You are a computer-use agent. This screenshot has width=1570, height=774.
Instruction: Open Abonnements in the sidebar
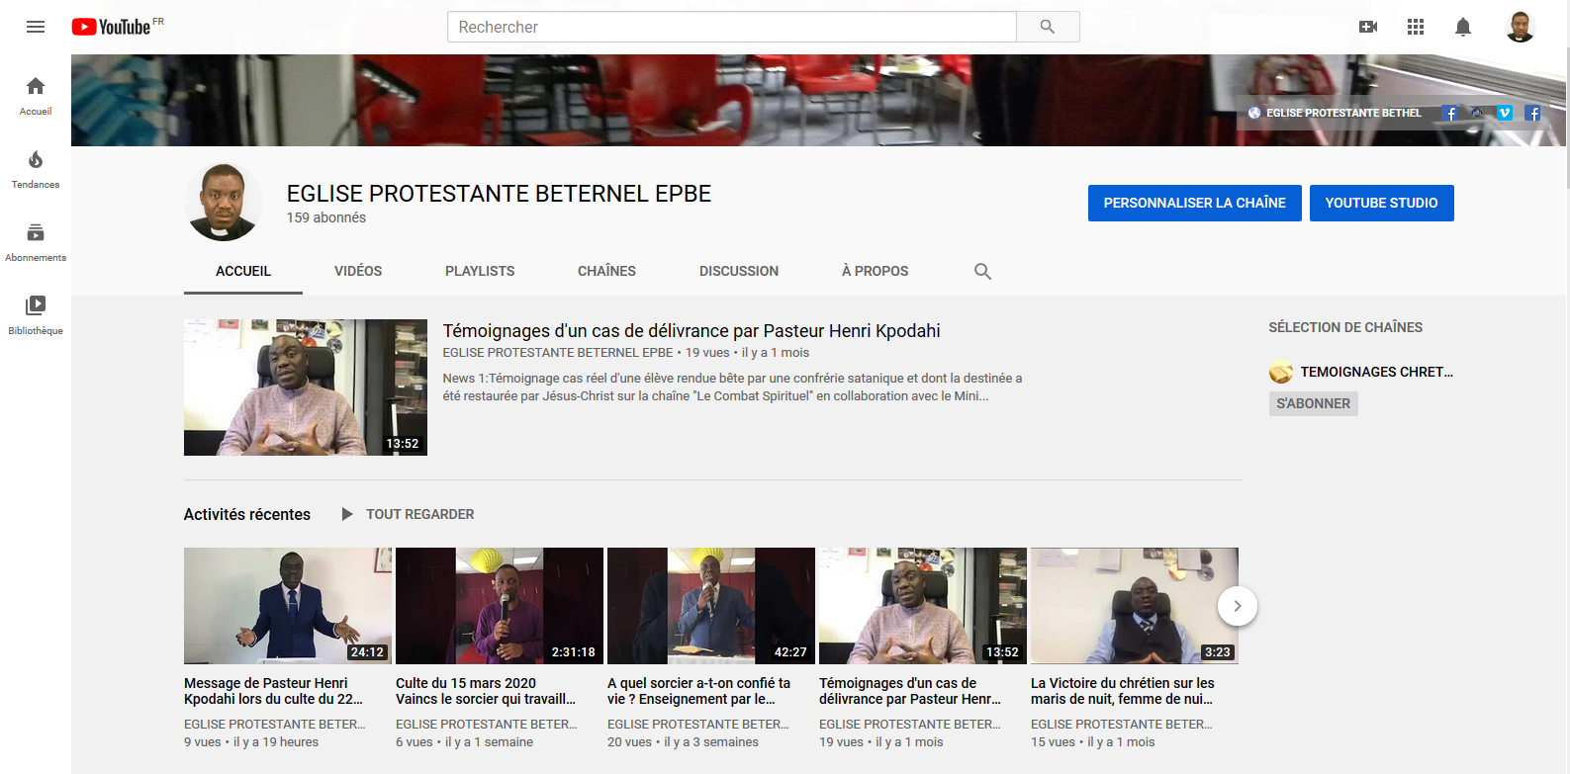tap(36, 242)
